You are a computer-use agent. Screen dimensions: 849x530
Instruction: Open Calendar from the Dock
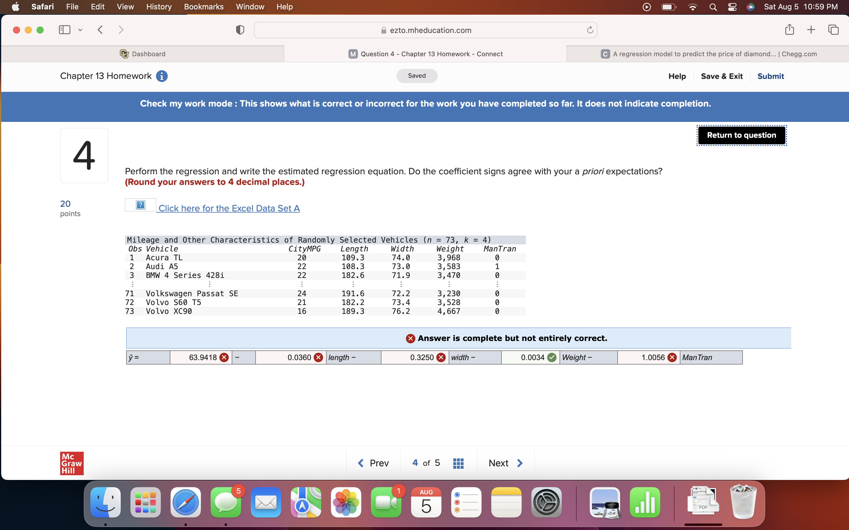tap(426, 502)
